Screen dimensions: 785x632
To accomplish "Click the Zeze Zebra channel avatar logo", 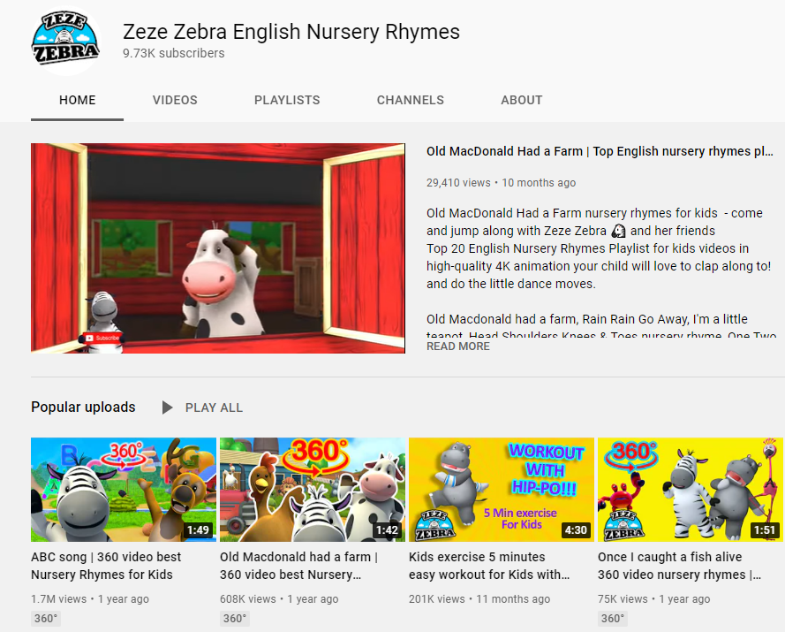I will (65, 41).
